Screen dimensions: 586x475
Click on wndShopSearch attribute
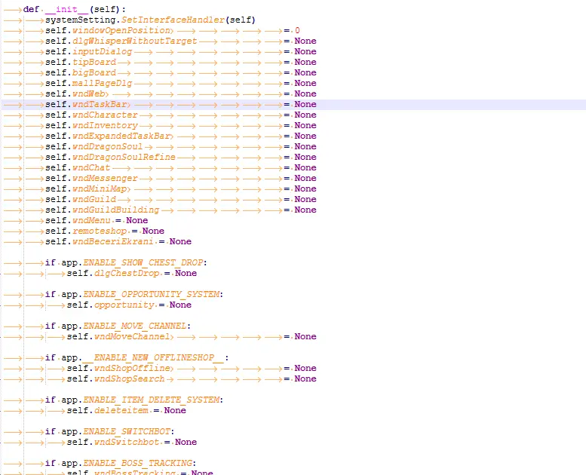[130, 378]
